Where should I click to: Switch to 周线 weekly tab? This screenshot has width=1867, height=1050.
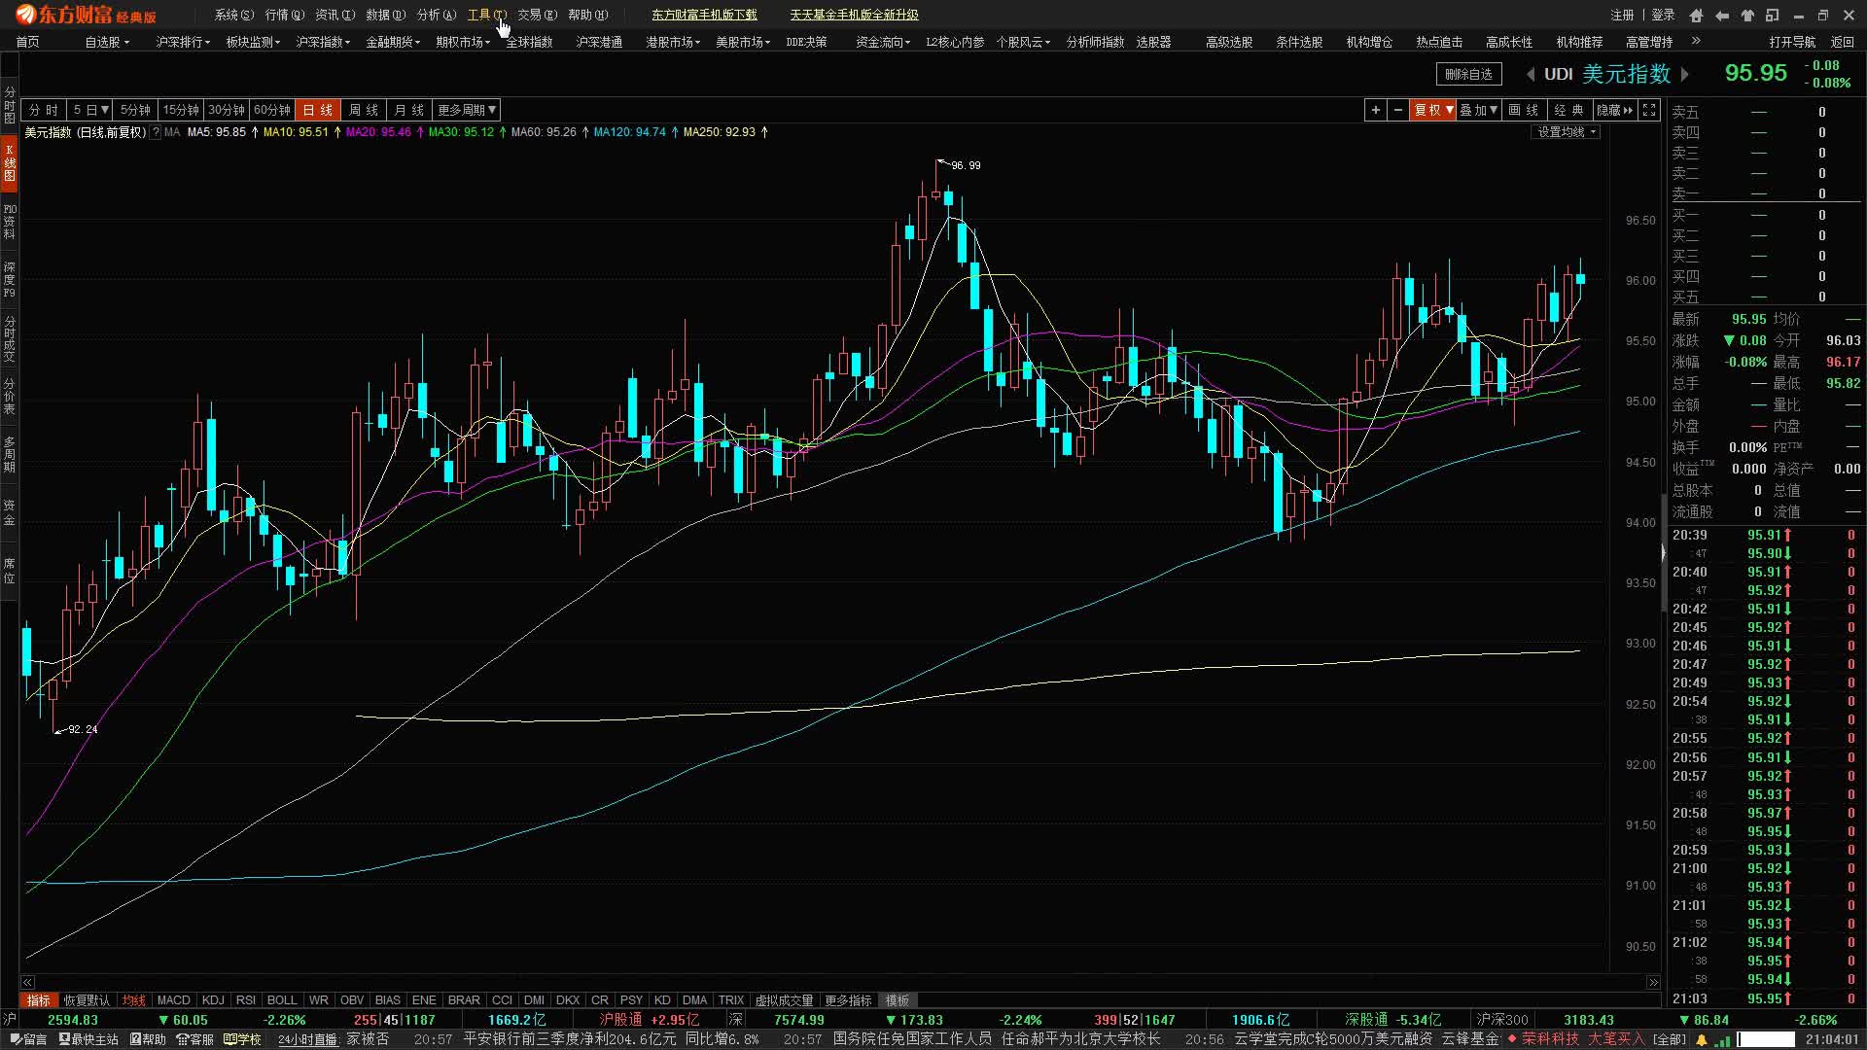click(x=364, y=110)
